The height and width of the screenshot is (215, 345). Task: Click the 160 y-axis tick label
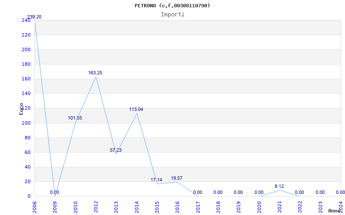point(26,79)
